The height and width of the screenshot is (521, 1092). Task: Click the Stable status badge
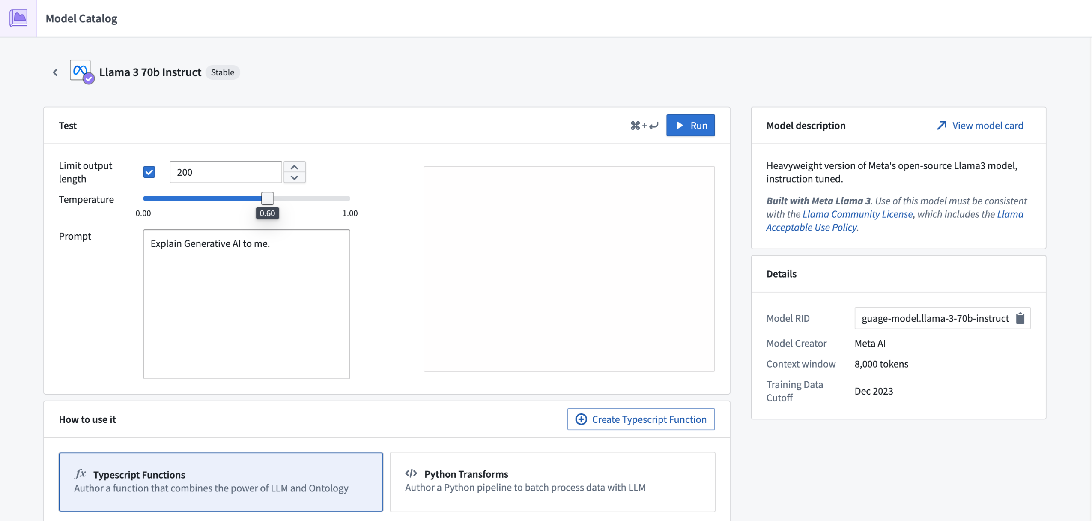[223, 72]
